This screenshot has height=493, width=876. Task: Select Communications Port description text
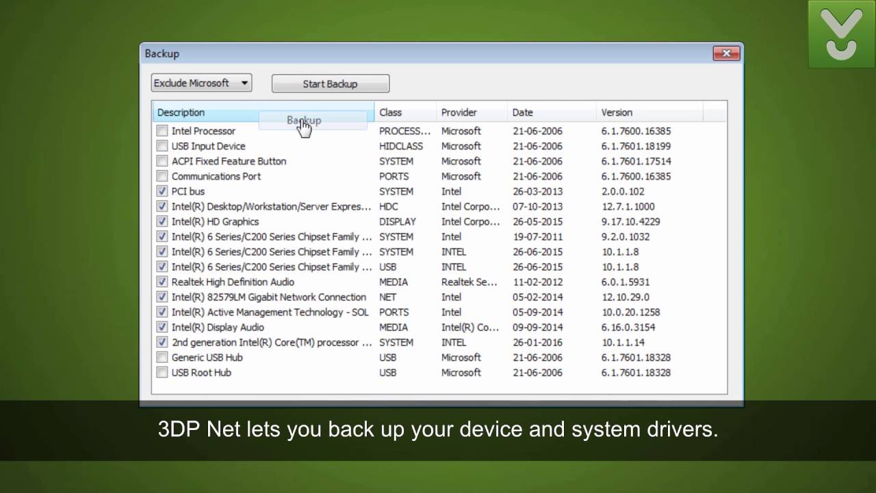tap(216, 176)
